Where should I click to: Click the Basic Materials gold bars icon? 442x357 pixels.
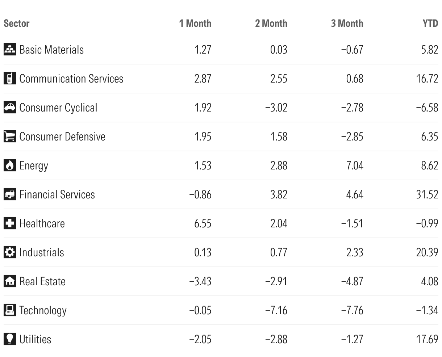(10, 50)
